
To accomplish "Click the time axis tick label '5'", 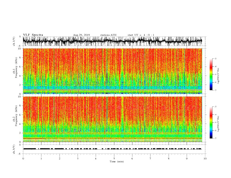I will coord(114,159).
